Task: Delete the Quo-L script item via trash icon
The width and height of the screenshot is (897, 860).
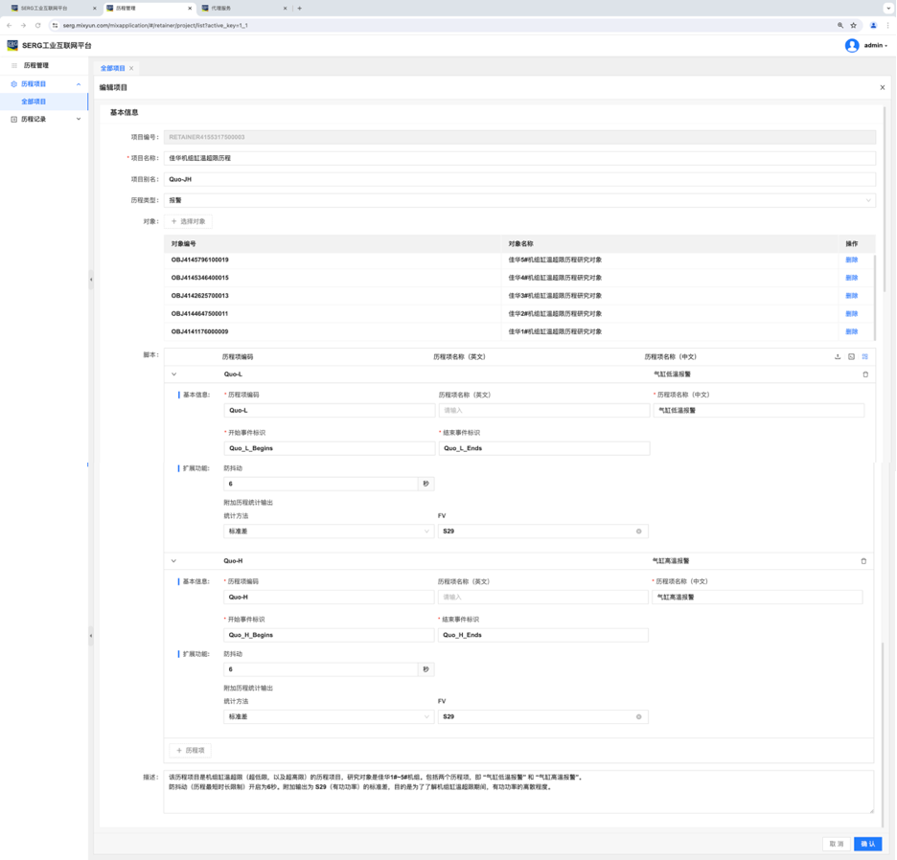Action: [x=865, y=374]
